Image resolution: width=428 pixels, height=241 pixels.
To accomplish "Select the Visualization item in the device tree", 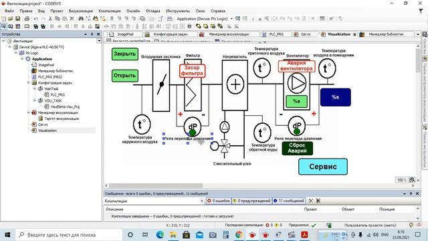I will click(47, 131).
